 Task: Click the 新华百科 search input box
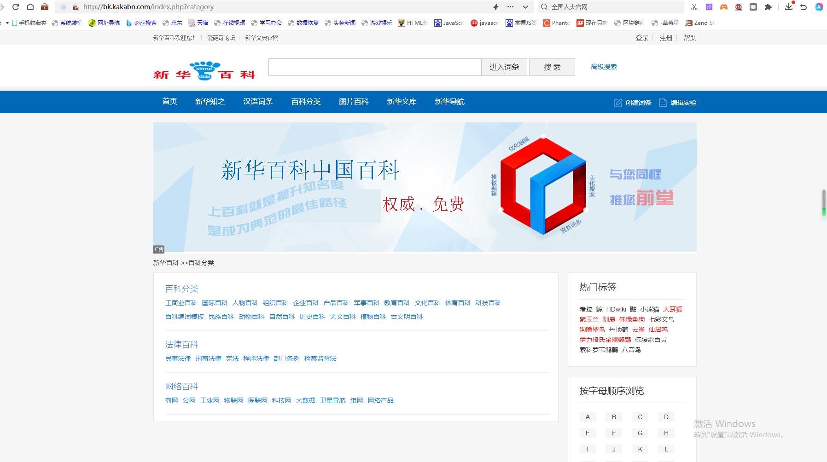click(375, 67)
